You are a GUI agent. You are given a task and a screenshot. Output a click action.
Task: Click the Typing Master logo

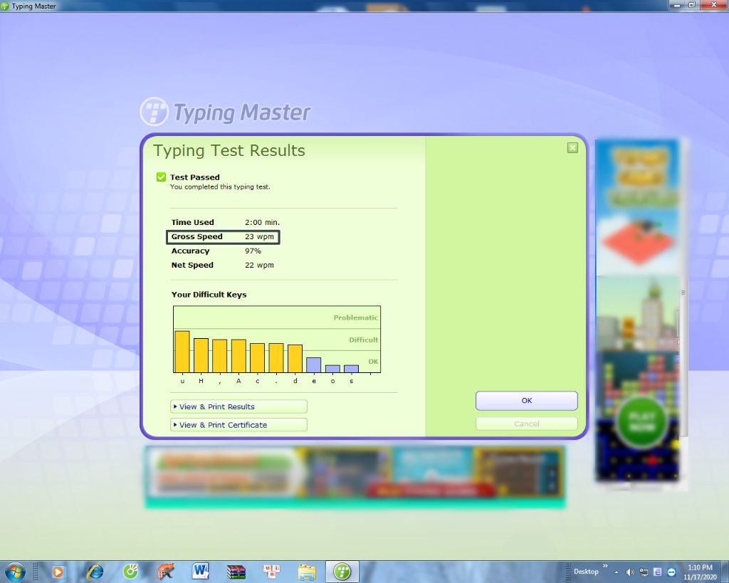coord(226,112)
